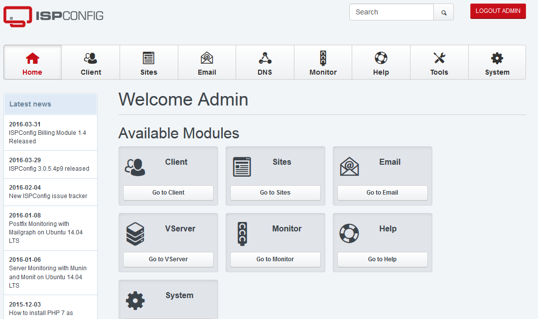Click the Welcome Admin heading
Screen dimensions: 538x319
tap(183, 100)
